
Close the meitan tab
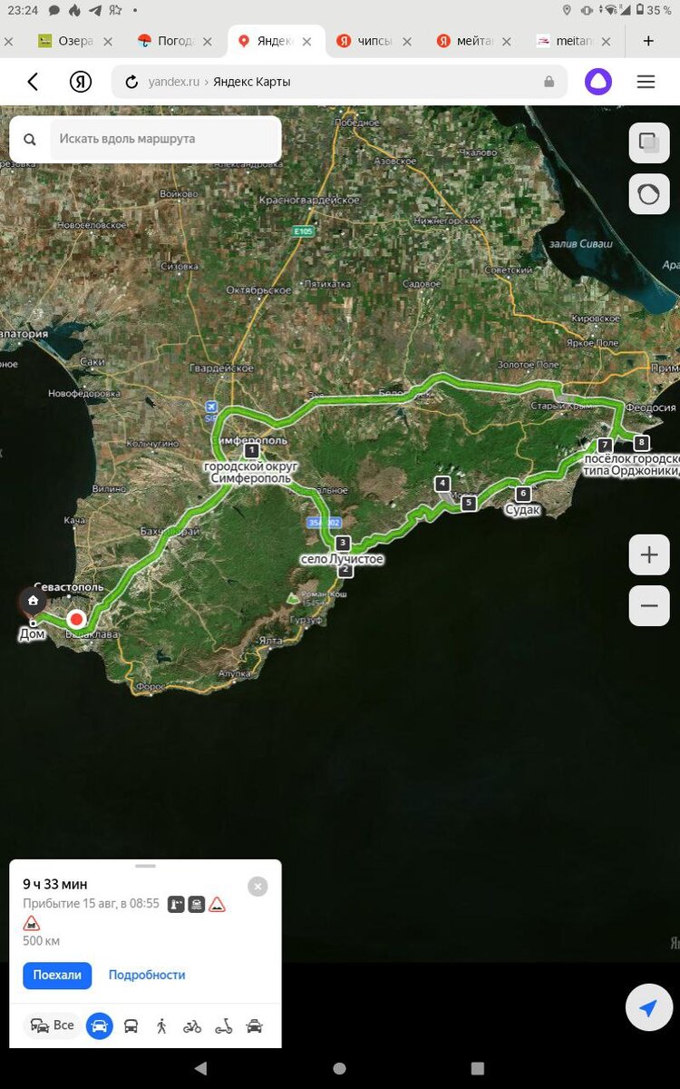pos(606,41)
